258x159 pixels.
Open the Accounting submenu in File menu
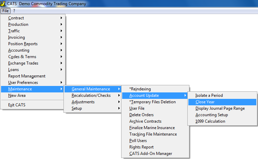(x=32, y=50)
